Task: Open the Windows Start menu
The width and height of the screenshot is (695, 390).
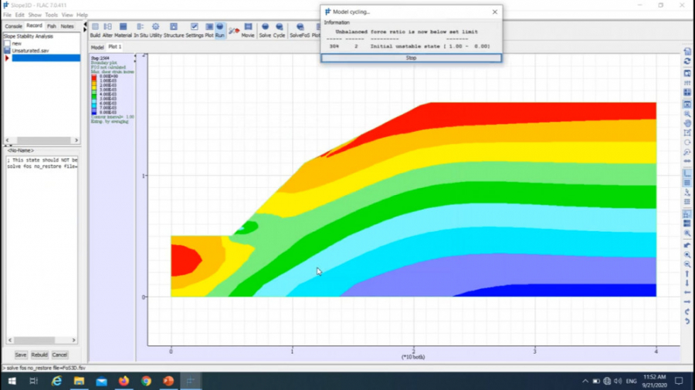Action: 12,381
